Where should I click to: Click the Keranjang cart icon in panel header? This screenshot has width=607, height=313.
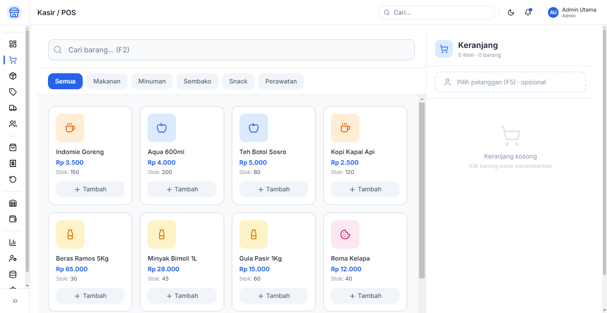[x=444, y=49]
